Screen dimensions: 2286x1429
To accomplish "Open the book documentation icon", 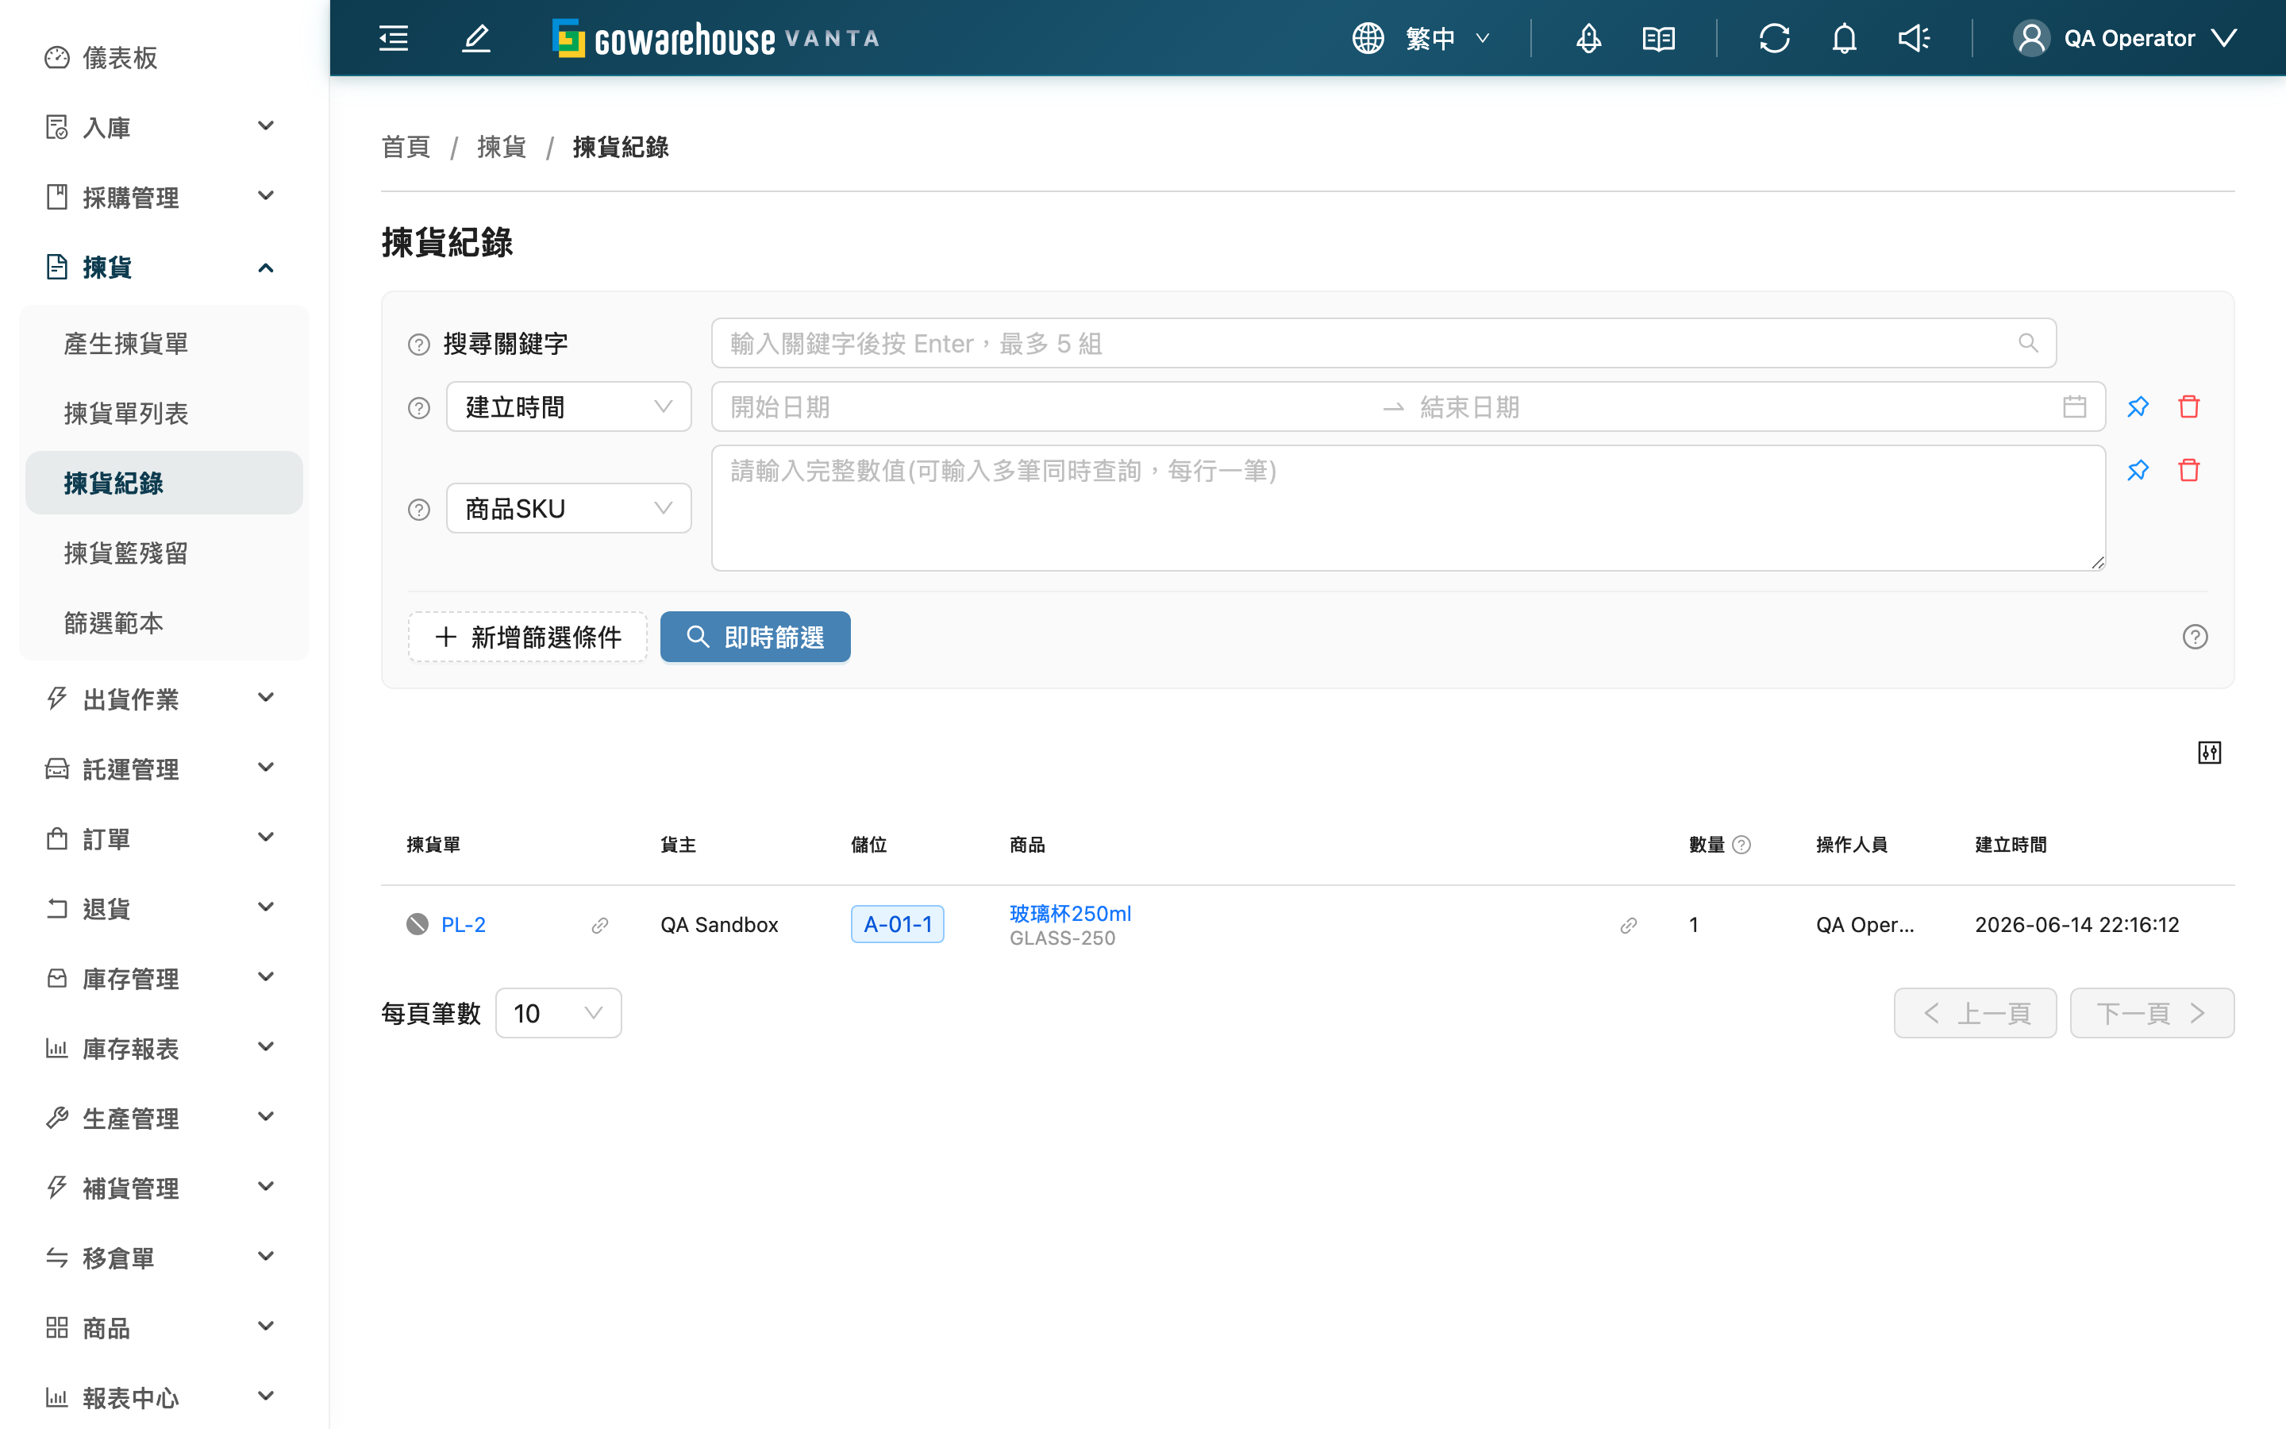I will [1659, 39].
